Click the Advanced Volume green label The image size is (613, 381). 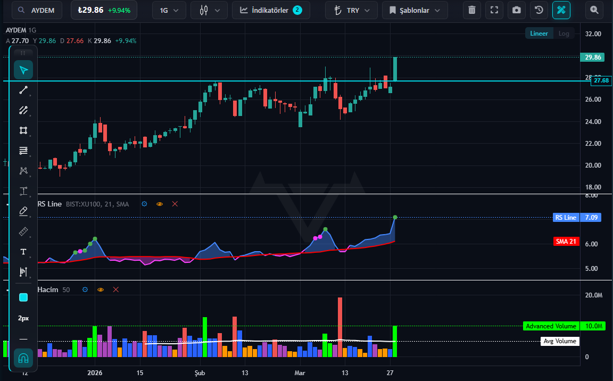click(x=551, y=326)
